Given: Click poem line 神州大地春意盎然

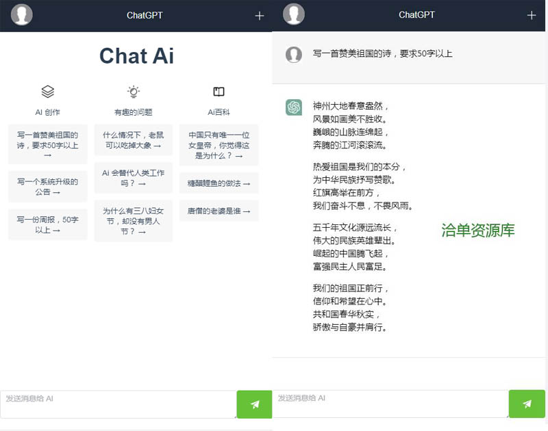Looking at the screenshot, I should coord(350,106).
